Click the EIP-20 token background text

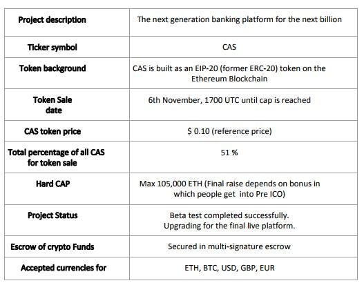(x=229, y=68)
